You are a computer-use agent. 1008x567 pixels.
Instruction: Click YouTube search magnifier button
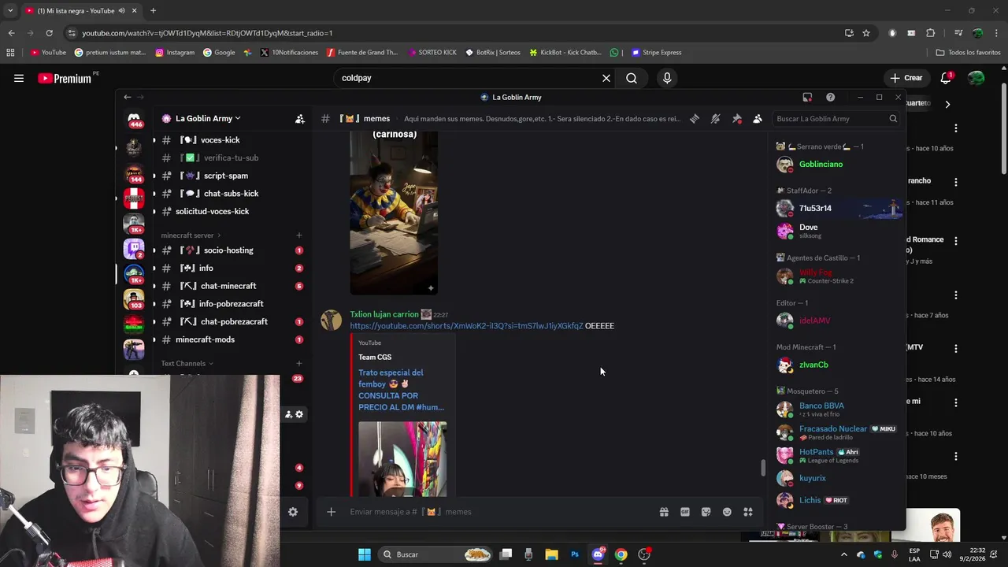tap(632, 78)
